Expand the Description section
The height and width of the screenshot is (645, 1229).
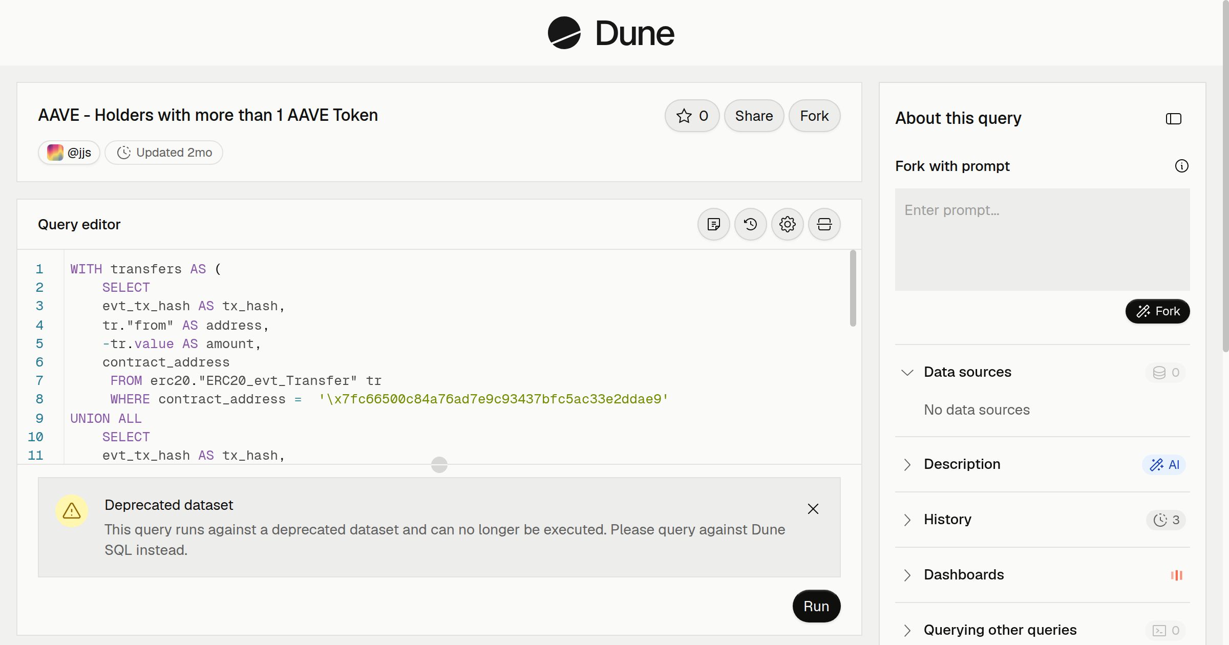coord(907,464)
